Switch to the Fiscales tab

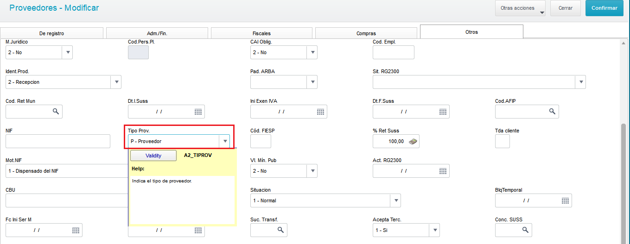click(261, 33)
